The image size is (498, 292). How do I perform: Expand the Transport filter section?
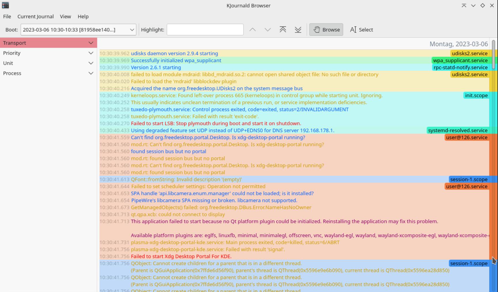click(x=48, y=43)
